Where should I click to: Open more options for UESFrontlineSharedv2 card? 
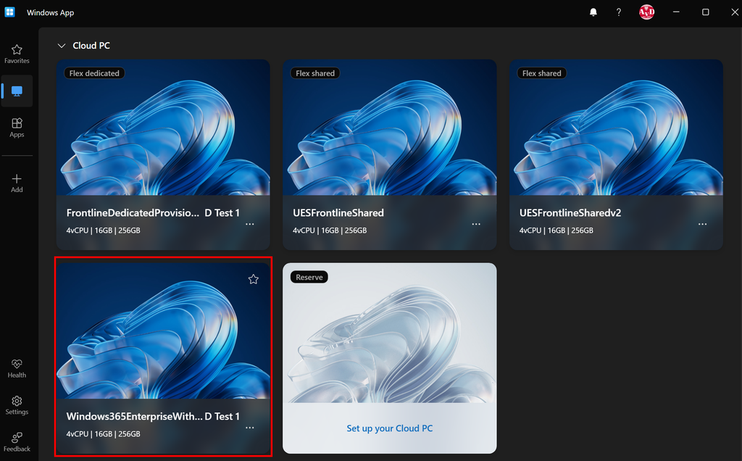pyautogui.click(x=702, y=224)
